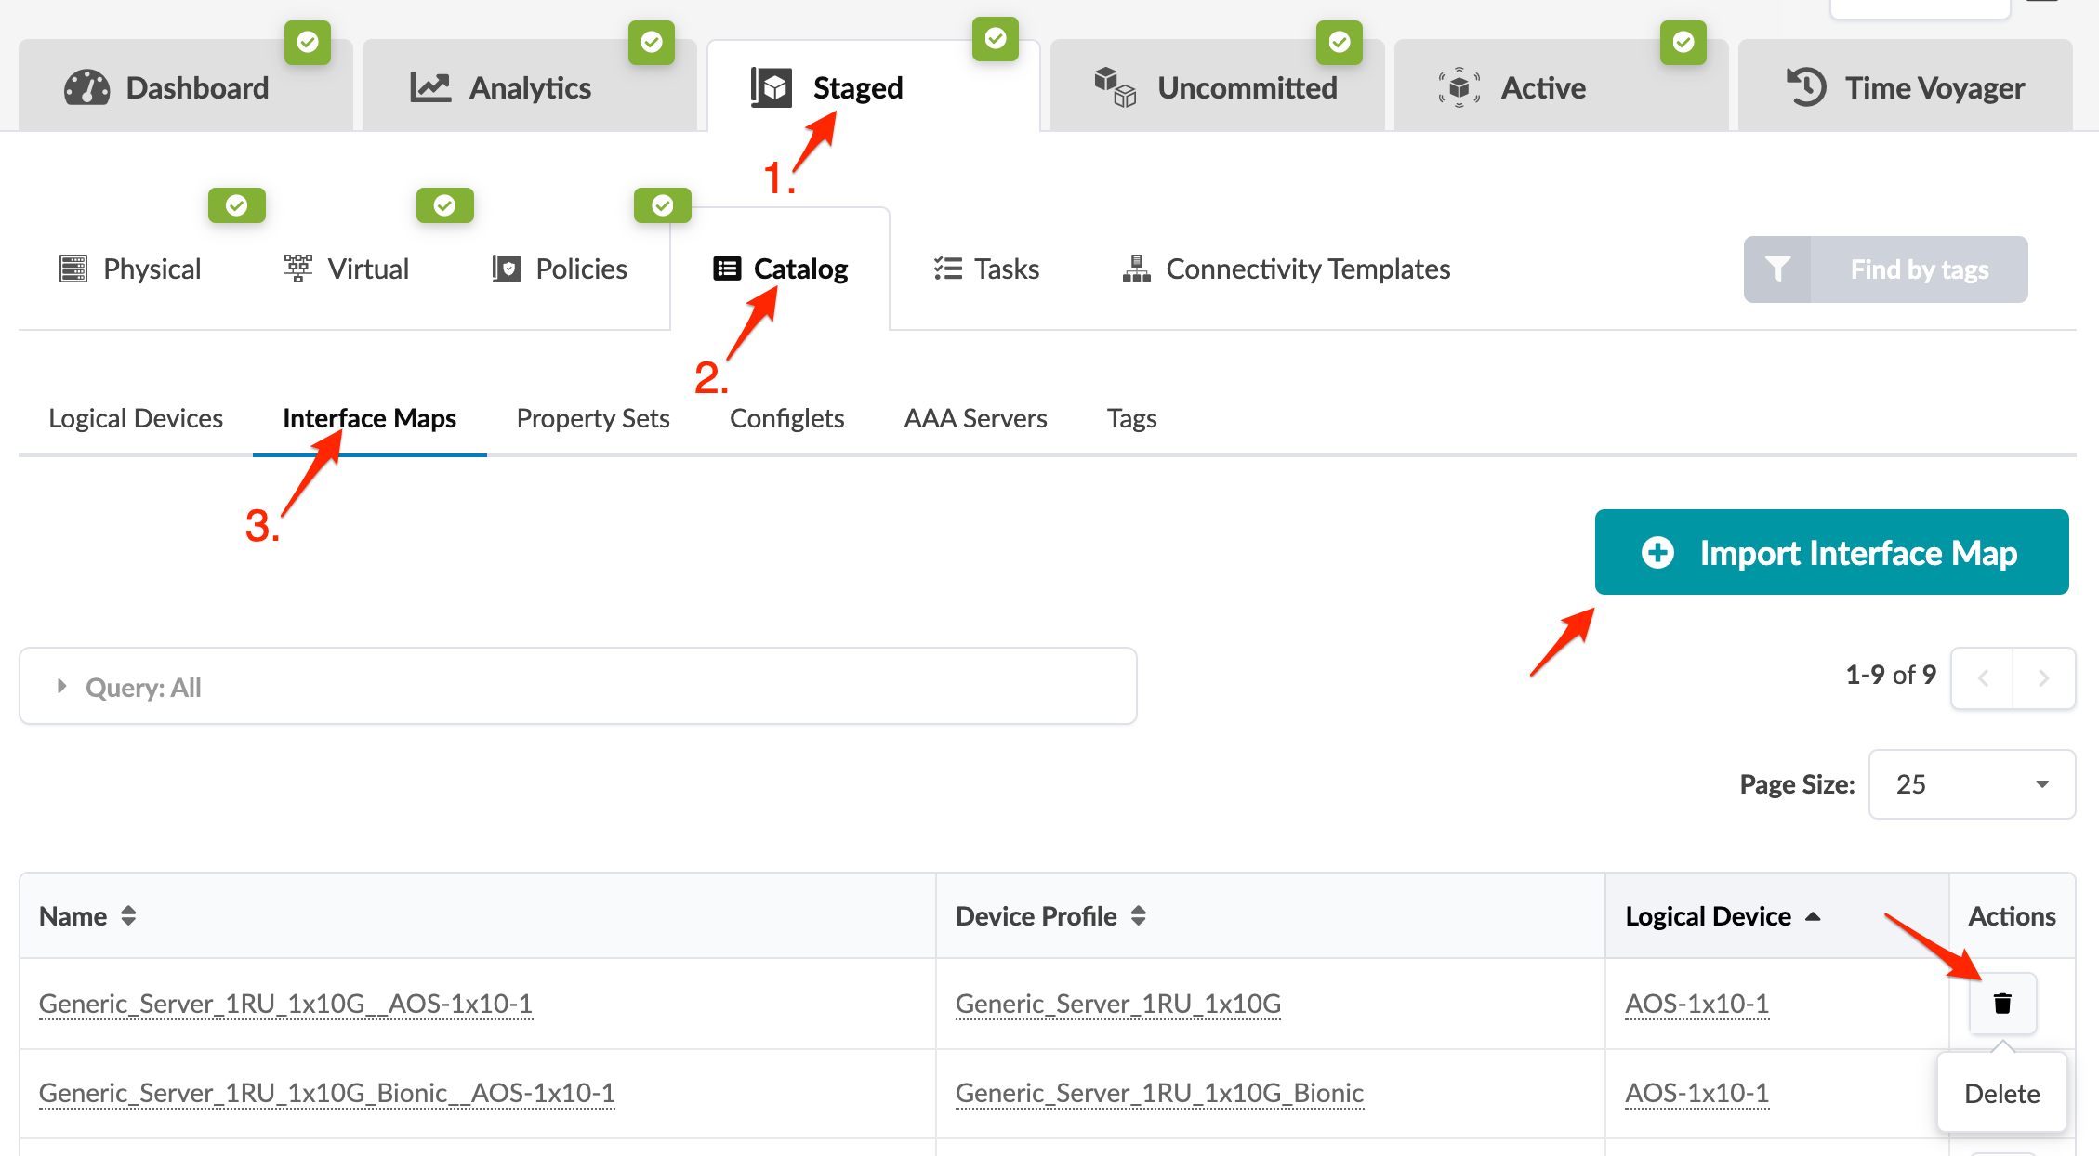Viewport: 2099px width, 1156px height.
Task: Click the Dashboard gauge icon
Action: (x=86, y=88)
